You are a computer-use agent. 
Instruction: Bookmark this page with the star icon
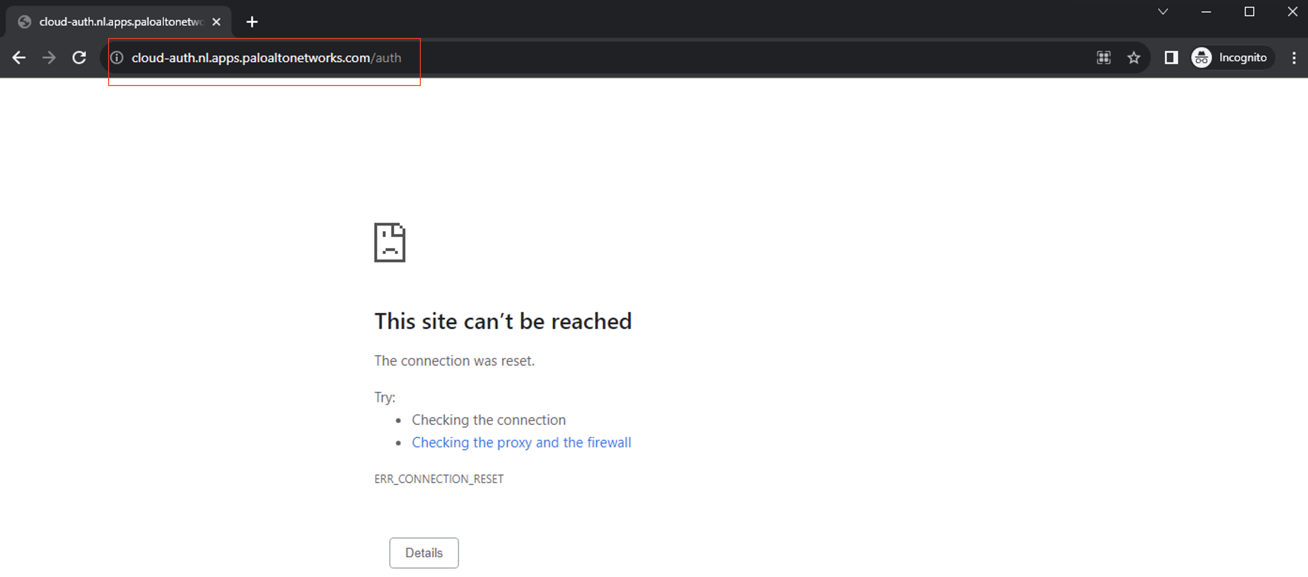[x=1134, y=57]
